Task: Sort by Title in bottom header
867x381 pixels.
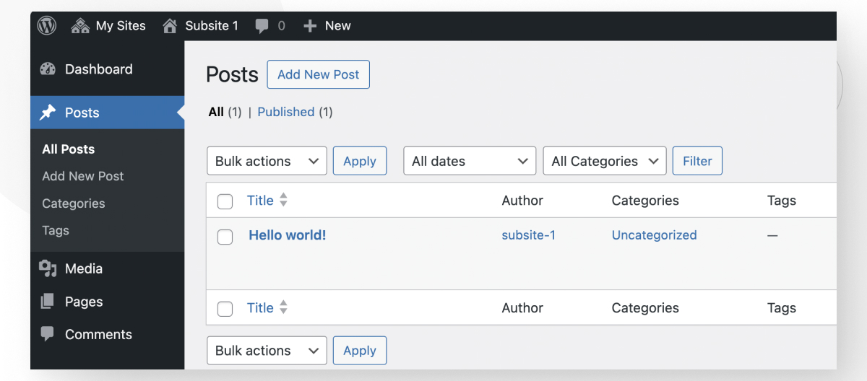Action: pyautogui.click(x=260, y=308)
